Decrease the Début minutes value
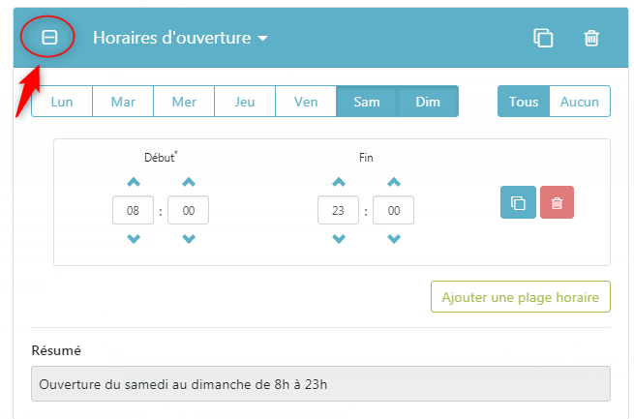Viewport: 634px width, 419px height. (x=189, y=239)
